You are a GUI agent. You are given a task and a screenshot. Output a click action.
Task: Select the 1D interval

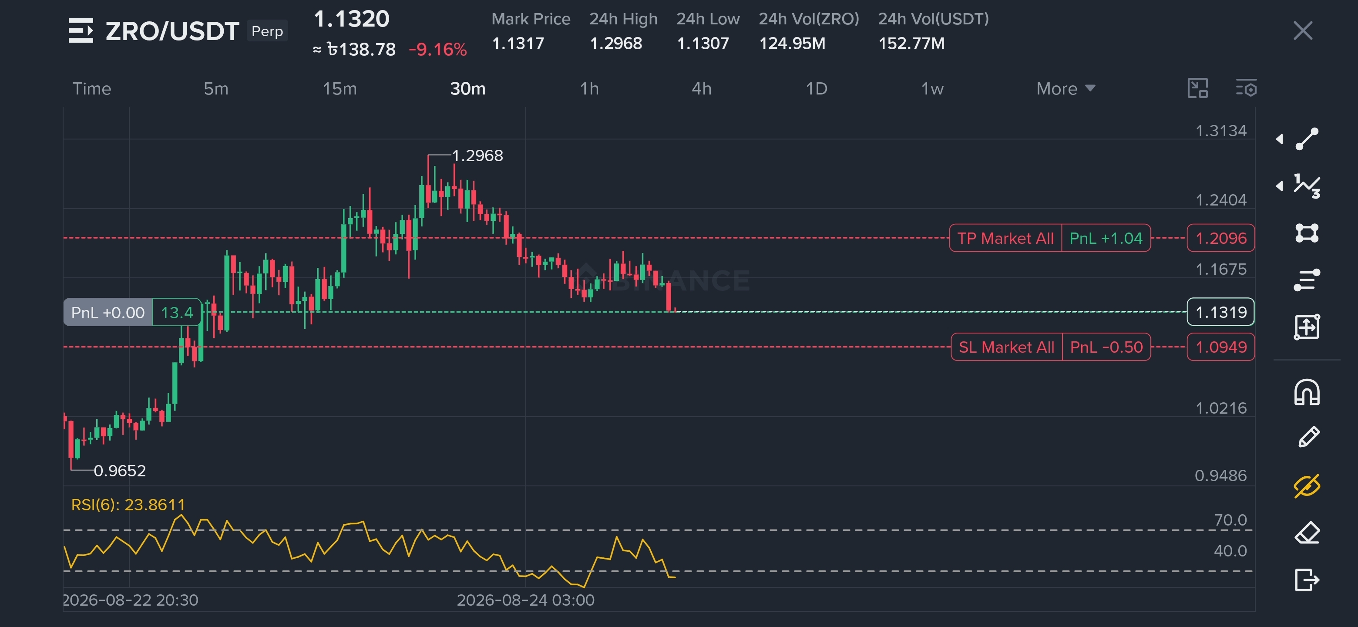[x=816, y=88]
